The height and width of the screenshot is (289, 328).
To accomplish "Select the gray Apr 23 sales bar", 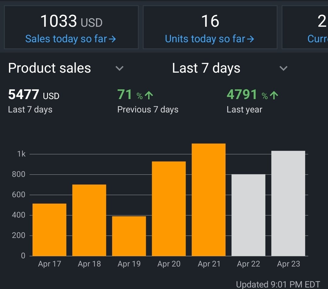I will [x=288, y=203].
